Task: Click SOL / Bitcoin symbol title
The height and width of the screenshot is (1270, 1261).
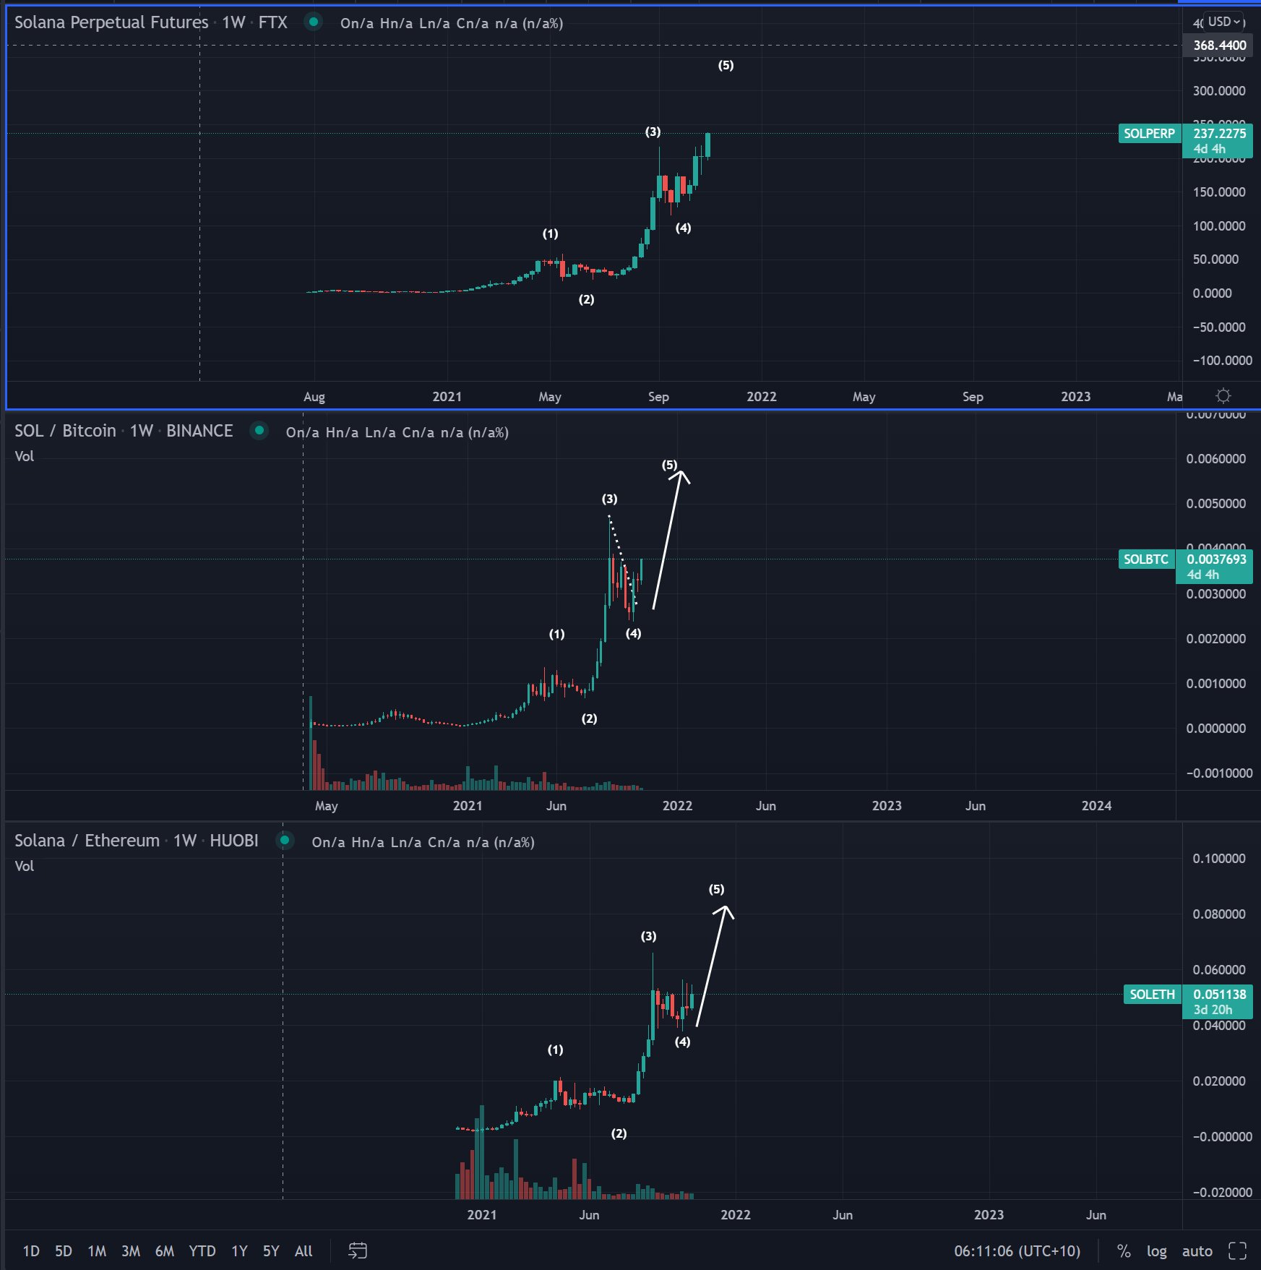Action: 65,431
